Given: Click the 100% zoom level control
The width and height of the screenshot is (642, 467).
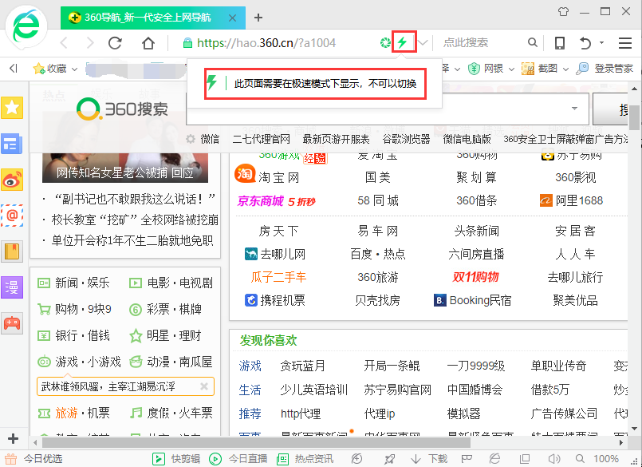Looking at the screenshot, I should 606,459.
